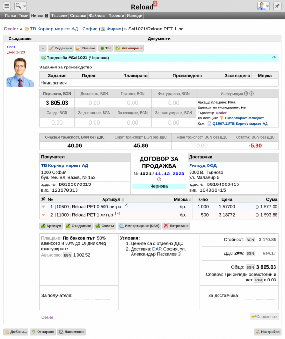Click the Връзка button
The height and width of the screenshot is (339, 285).
coord(86,48)
